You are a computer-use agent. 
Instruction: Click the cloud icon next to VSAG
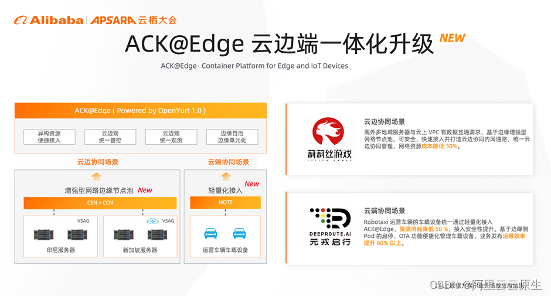(152, 221)
